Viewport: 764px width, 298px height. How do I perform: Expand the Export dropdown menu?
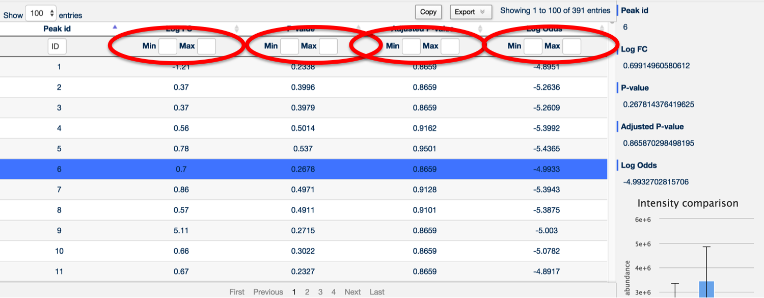click(471, 12)
